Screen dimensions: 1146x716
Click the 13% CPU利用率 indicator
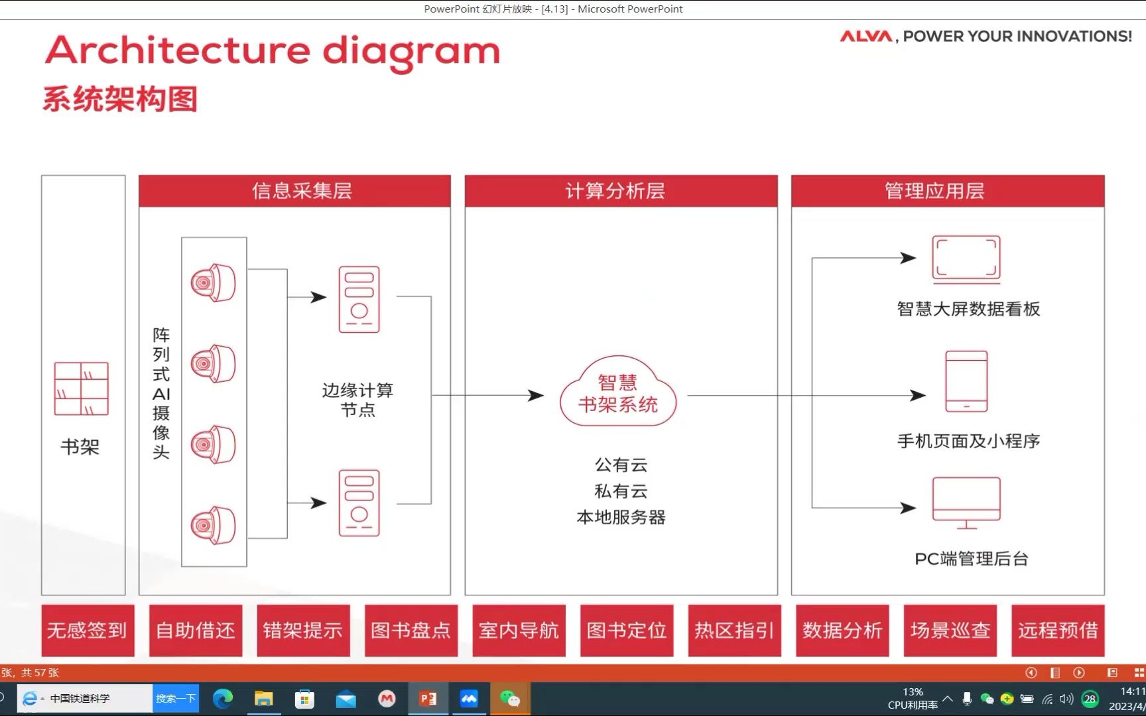913,699
